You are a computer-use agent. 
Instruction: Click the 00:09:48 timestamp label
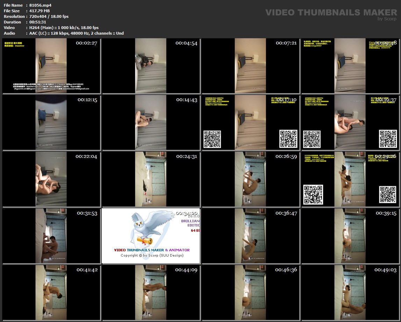point(385,43)
